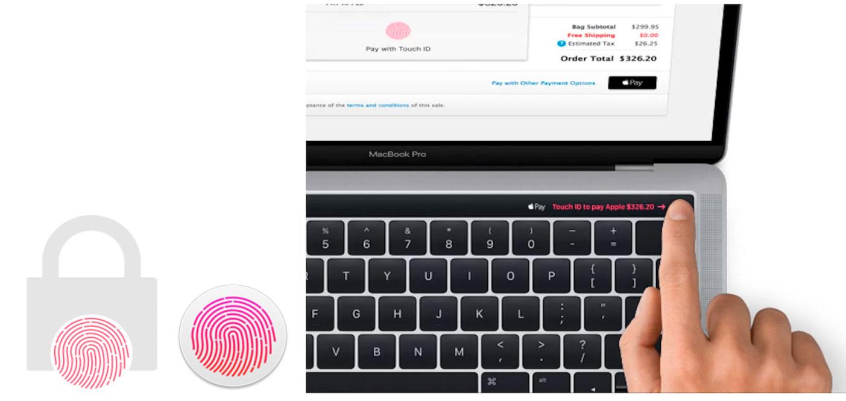Viewport: 846px width, 401px height.
Task: Click the Order Total $326.20 text
Action: (608, 58)
